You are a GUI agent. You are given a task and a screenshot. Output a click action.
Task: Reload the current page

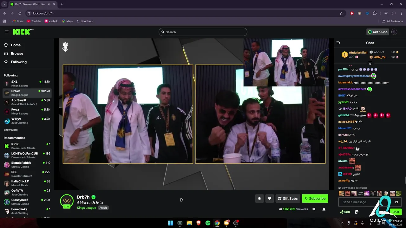(x=20, y=13)
